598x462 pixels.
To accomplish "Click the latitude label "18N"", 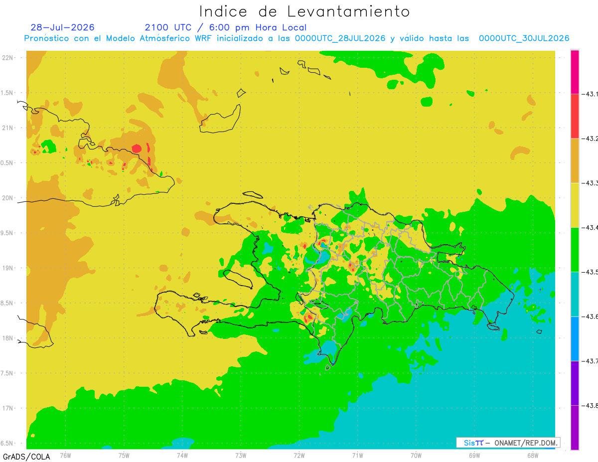I will click(x=8, y=338).
